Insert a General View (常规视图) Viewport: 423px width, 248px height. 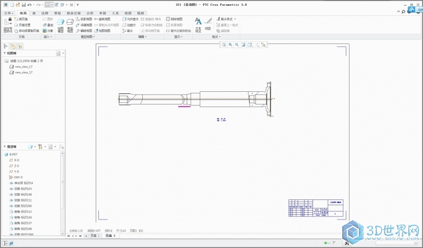coord(70,25)
